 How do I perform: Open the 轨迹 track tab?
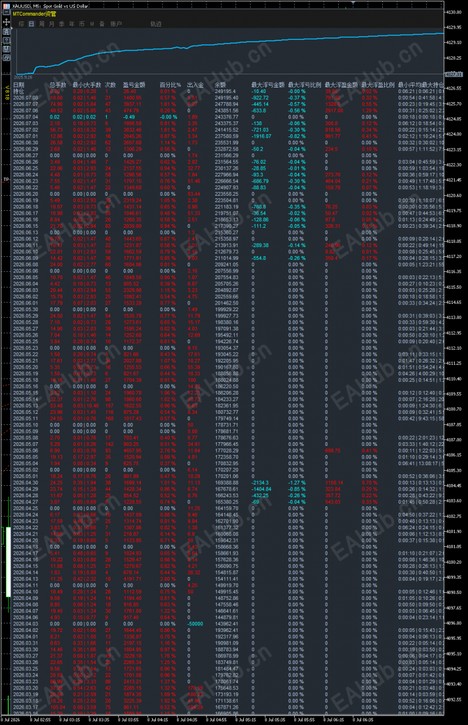156,24
